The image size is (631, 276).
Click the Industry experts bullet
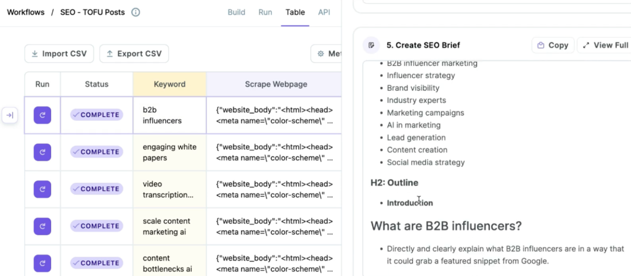[416, 100]
